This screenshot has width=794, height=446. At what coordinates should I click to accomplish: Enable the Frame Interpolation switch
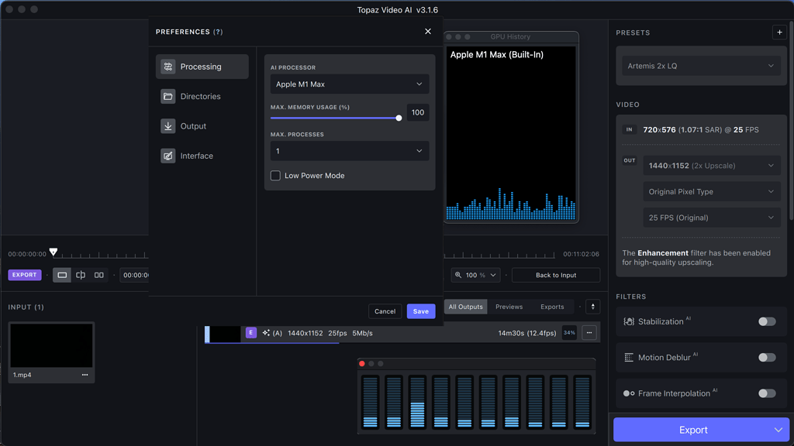(766, 393)
